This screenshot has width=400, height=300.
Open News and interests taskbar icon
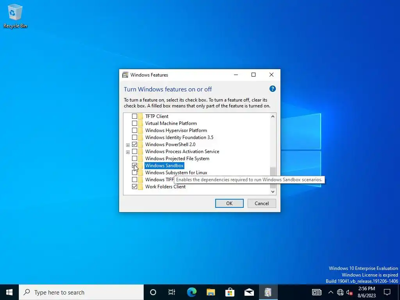[x=316, y=292]
